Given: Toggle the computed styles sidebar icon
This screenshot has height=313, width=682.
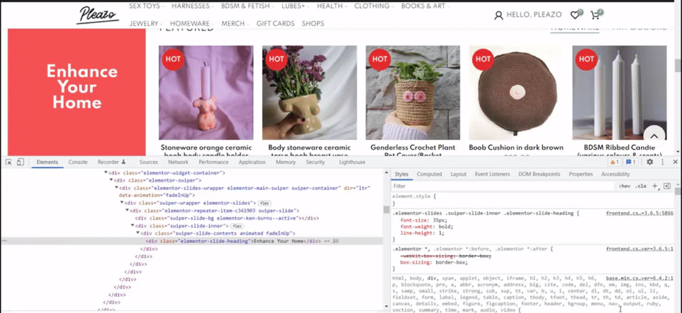Looking at the screenshot, I should pyautogui.click(x=667, y=186).
